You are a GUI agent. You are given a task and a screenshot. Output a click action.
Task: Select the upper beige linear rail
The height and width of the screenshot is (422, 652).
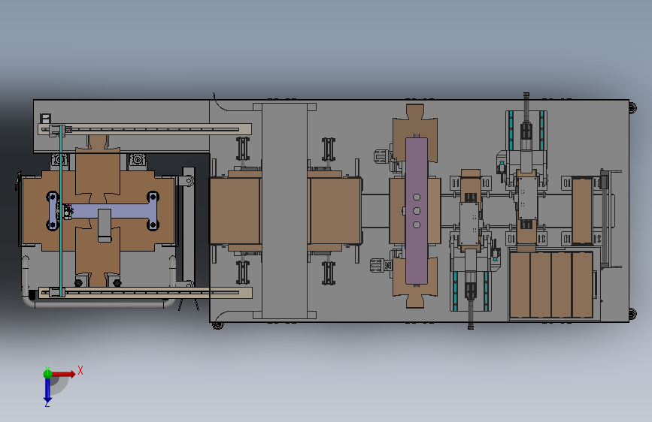pos(144,129)
